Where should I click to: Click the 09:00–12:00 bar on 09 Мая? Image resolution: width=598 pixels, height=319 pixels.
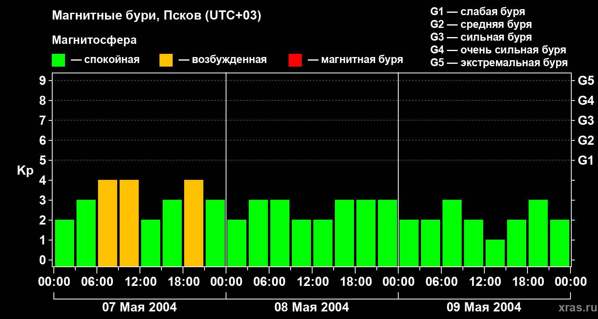click(x=474, y=243)
